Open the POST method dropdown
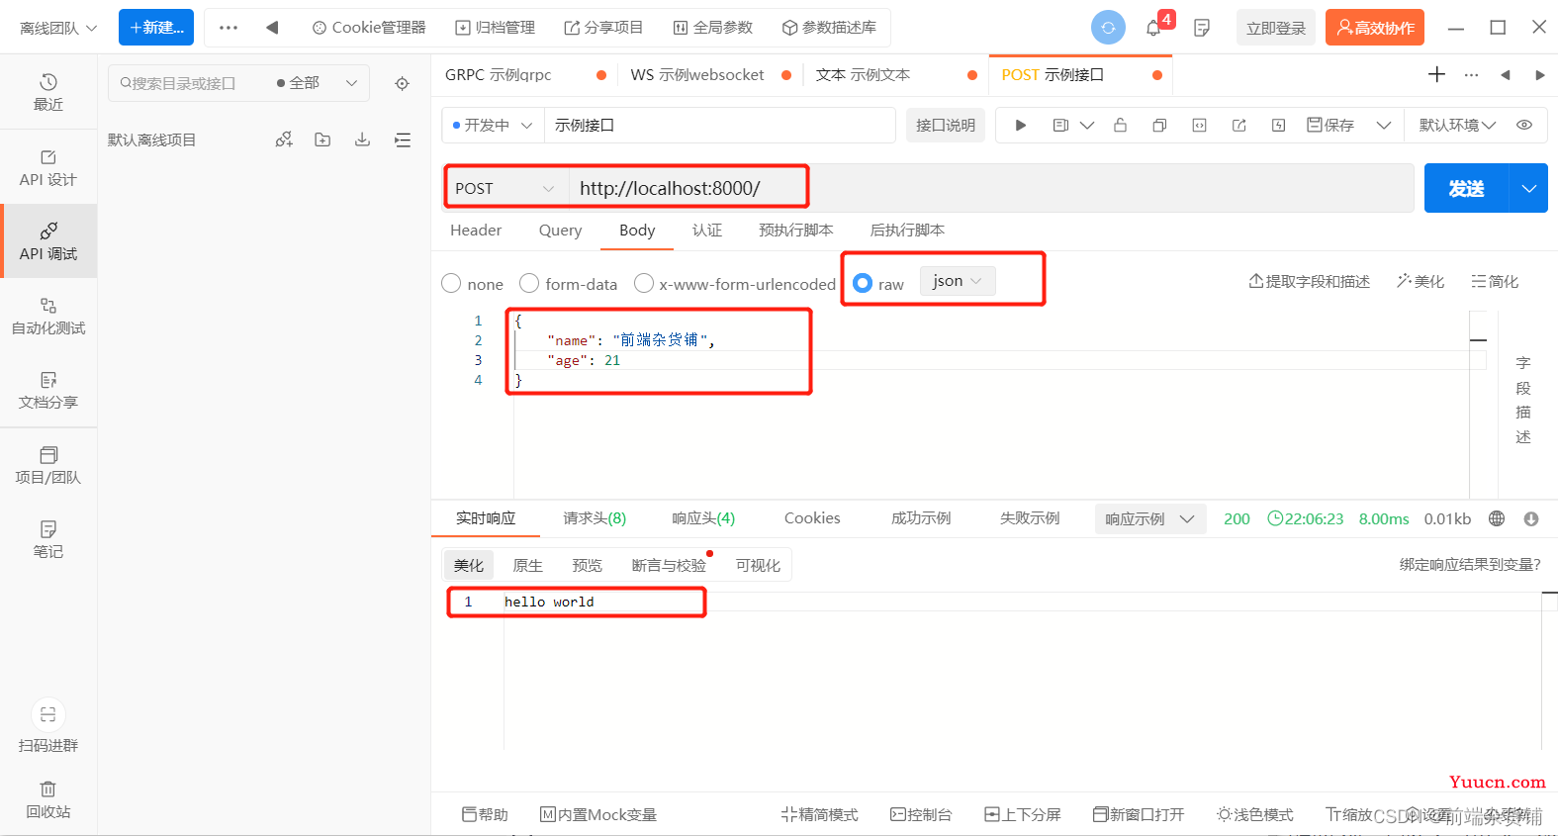 [x=504, y=188]
